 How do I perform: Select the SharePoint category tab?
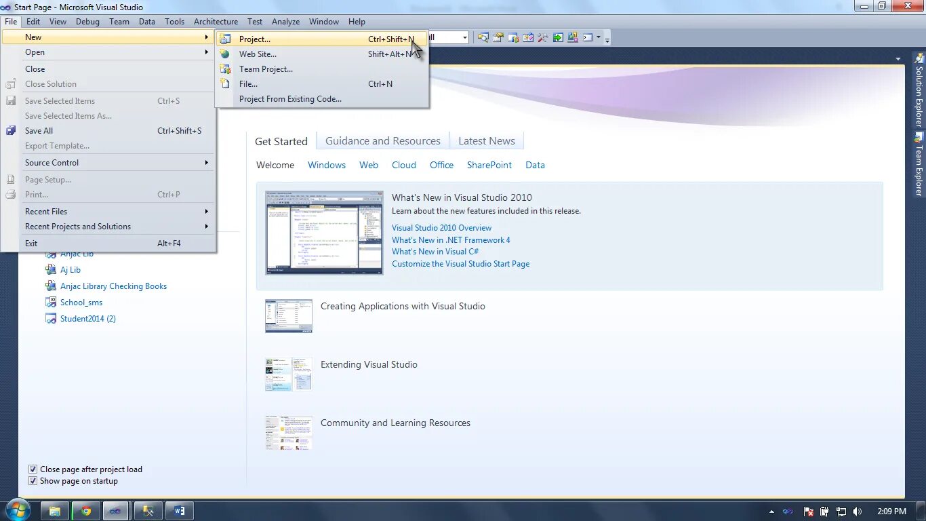(489, 165)
